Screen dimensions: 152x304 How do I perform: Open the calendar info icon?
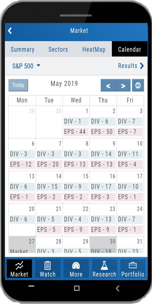pos(138,85)
